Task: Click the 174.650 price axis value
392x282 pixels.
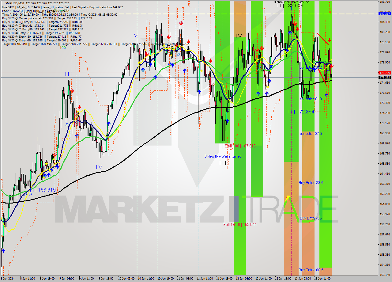Action: click(385, 83)
